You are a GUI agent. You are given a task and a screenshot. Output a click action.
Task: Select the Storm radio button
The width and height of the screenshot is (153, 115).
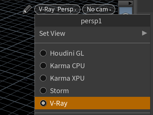click(x=43, y=91)
